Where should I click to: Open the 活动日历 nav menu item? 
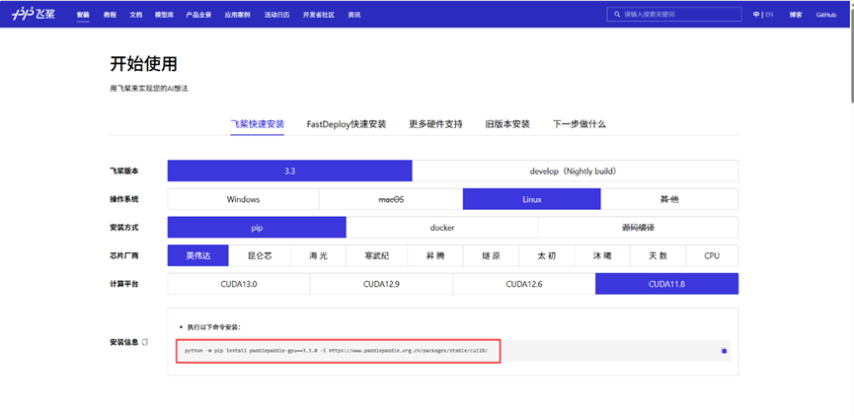pos(276,15)
